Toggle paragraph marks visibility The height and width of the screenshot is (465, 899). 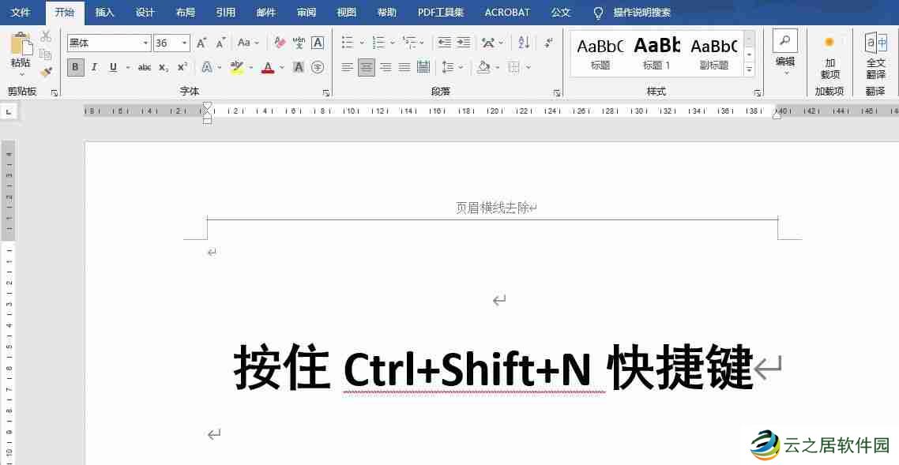(547, 42)
